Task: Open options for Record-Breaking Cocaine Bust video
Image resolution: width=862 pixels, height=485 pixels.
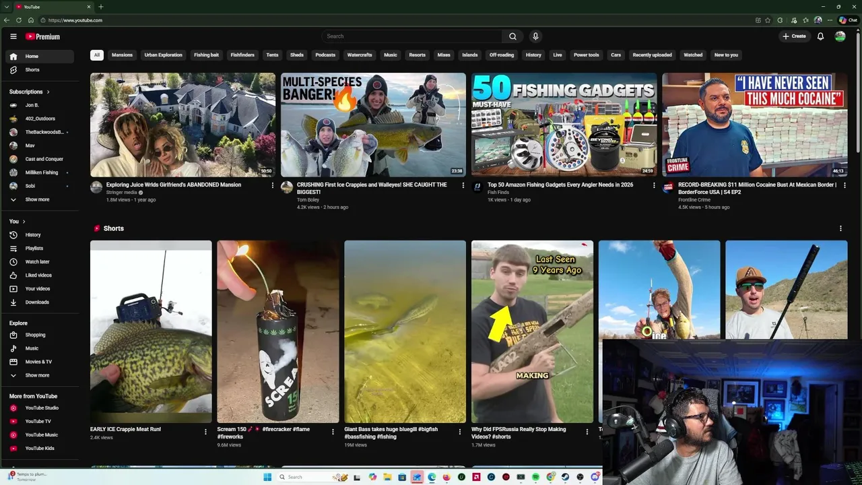Action: 844,185
